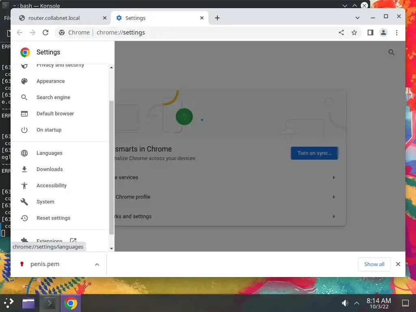Reload the page

pyautogui.click(x=45, y=32)
